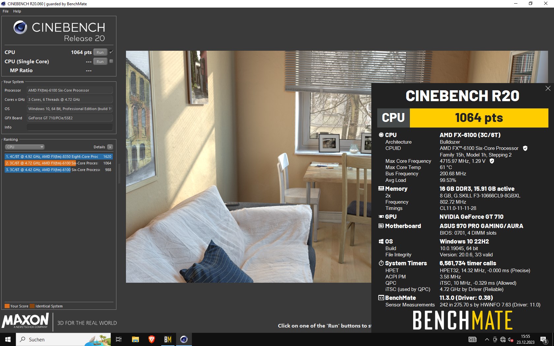This screenshot has width=554, height=346.
Task: Open Task View from the taskbar
Action: 119,339
